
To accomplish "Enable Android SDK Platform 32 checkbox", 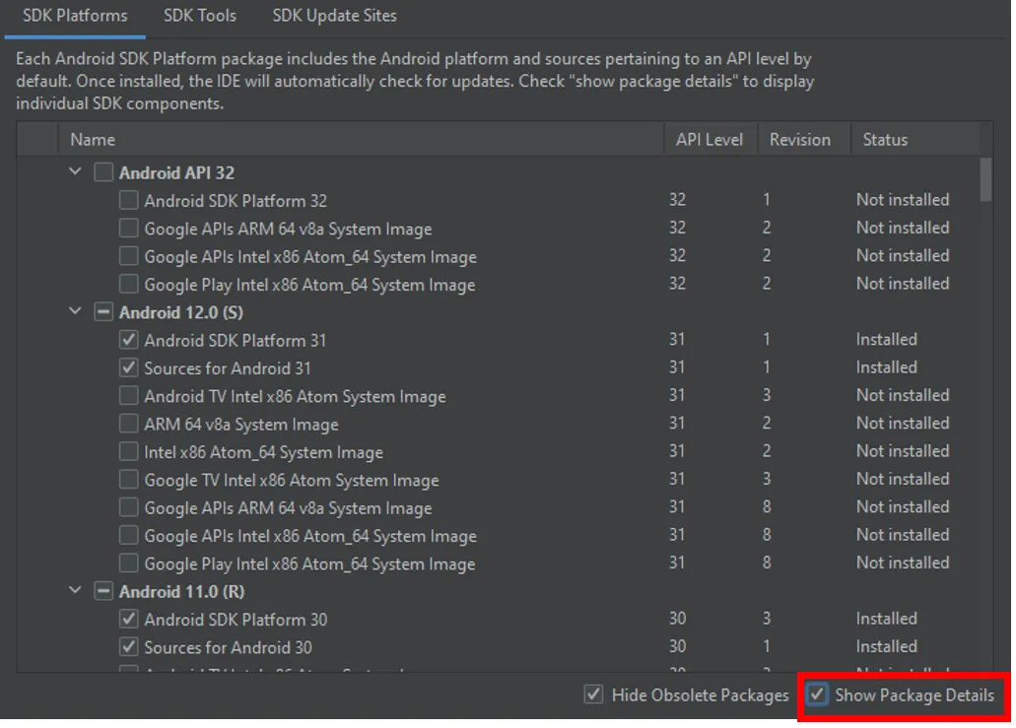I will [128, 201].
